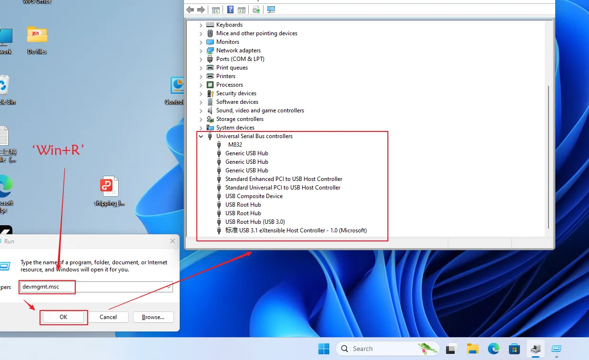Image resolution: width=589 pixels, height=360 pixels.
Task: Open File Explorer from the taskbar
Action: click(472, 349)
